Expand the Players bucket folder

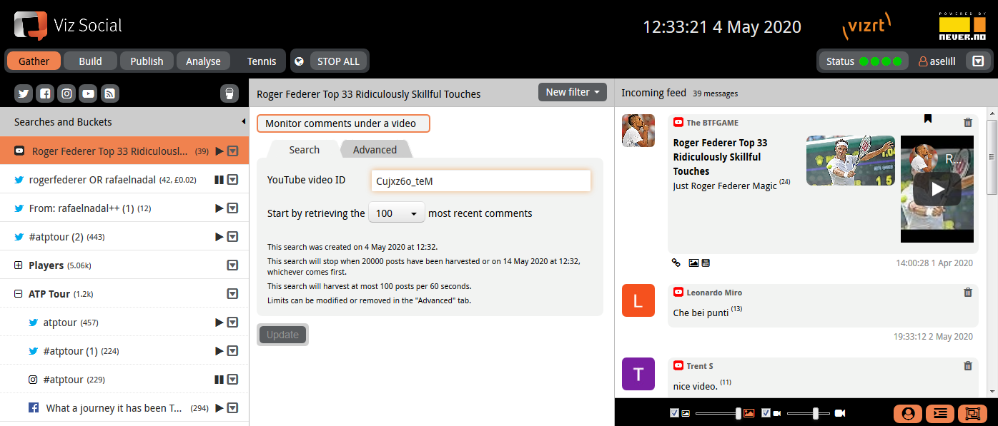(19, 265)
